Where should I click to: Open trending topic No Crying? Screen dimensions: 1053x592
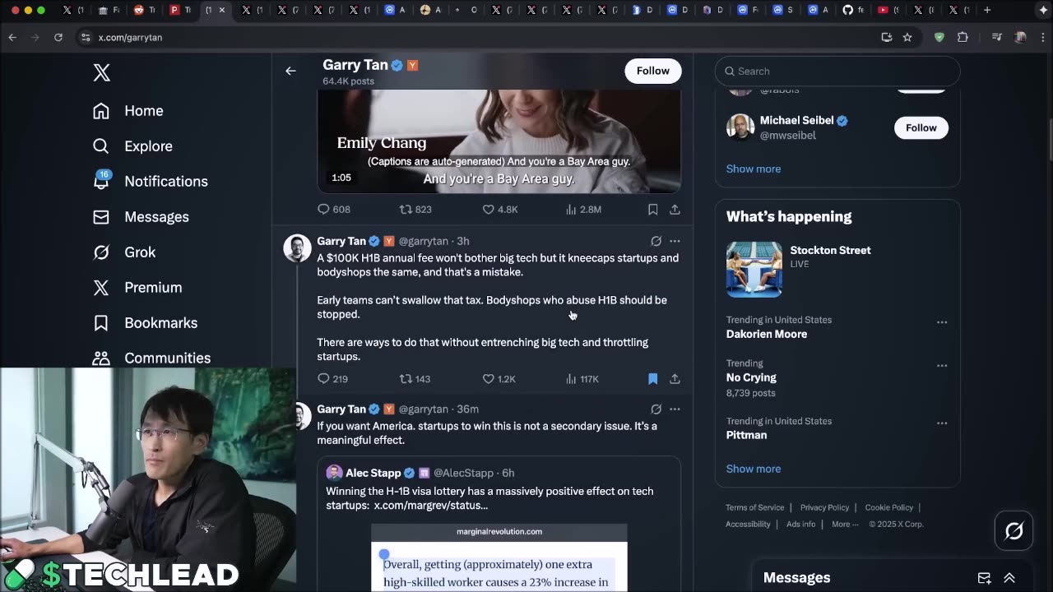click(x=751, y=377)
